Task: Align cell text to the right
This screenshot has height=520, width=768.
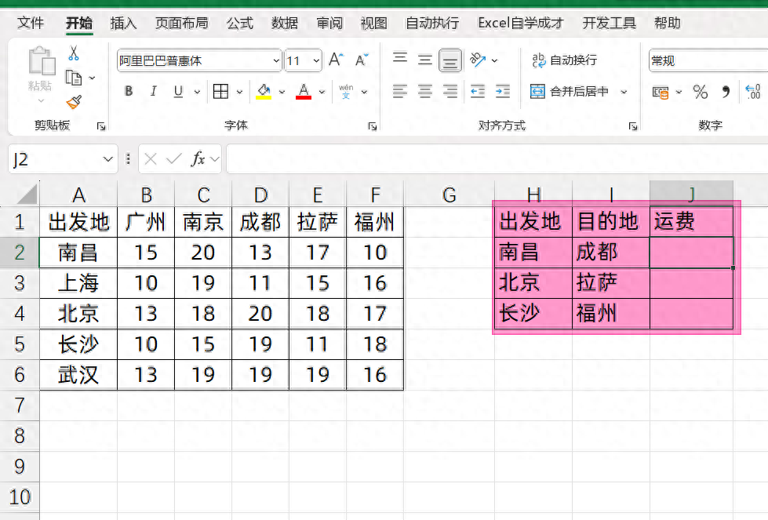Action: click(450, 91)
